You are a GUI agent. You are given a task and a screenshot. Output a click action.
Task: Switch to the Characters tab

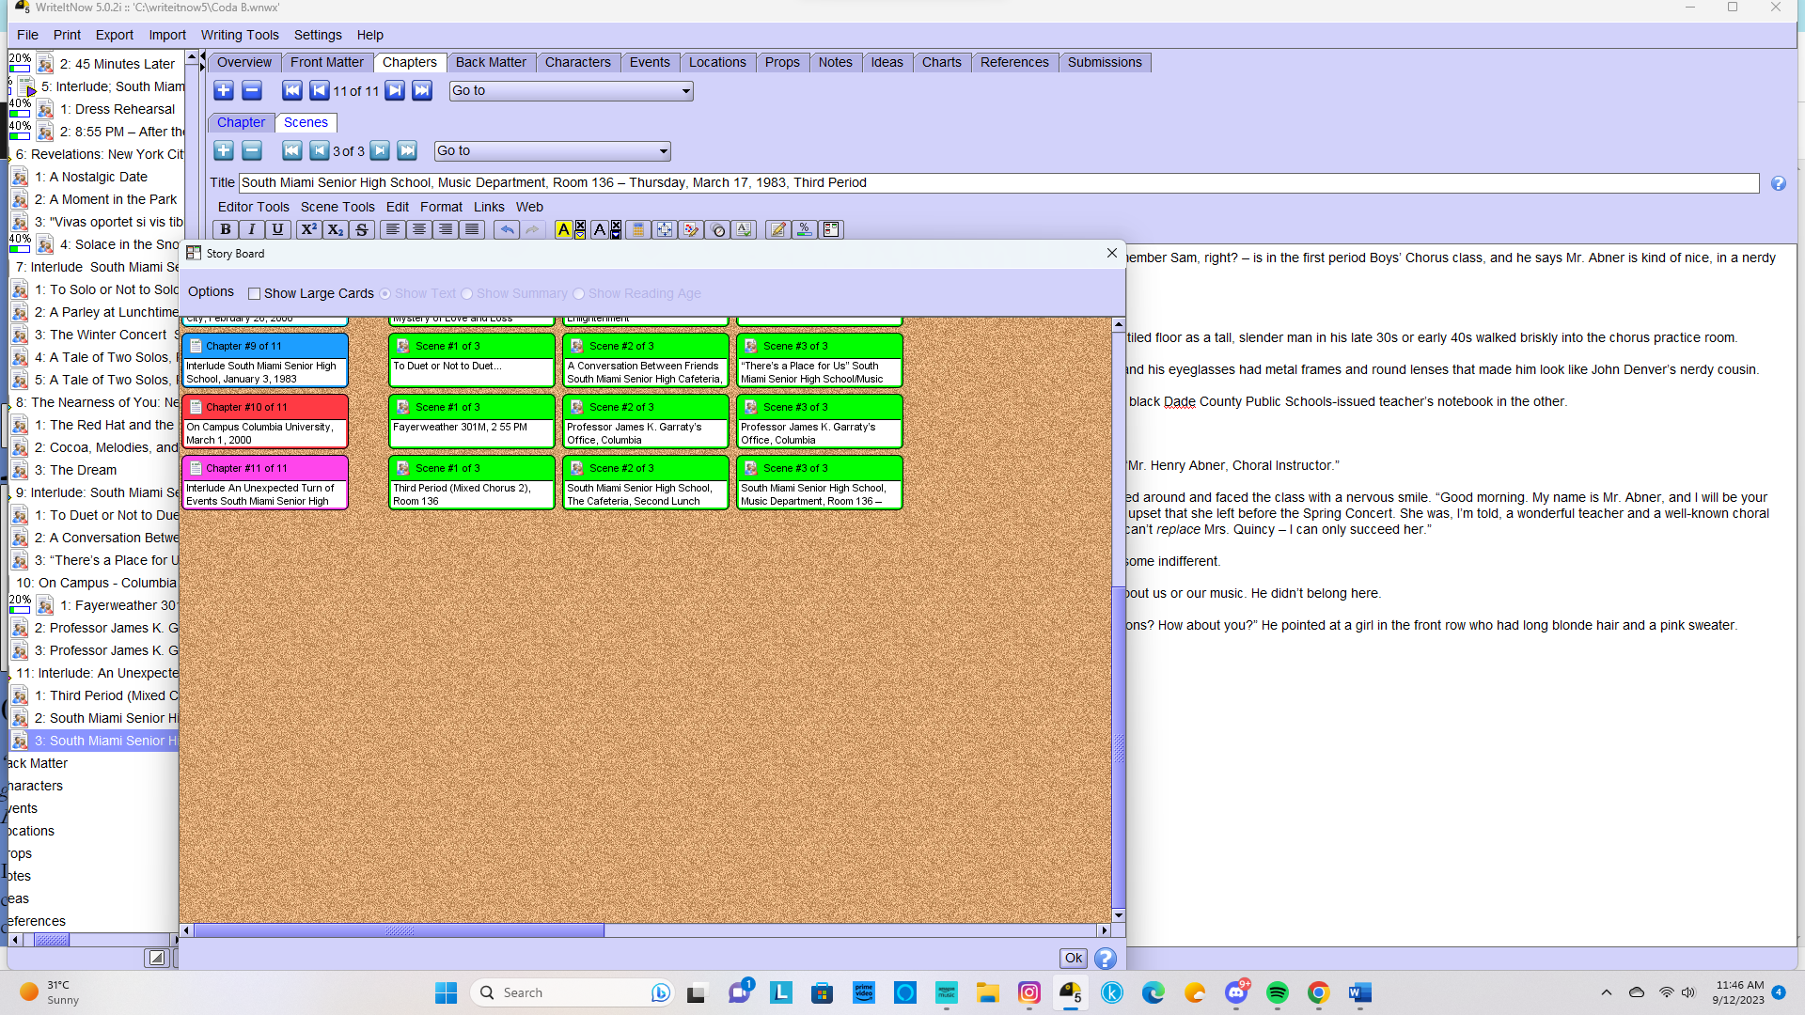(x=577, y=62)
